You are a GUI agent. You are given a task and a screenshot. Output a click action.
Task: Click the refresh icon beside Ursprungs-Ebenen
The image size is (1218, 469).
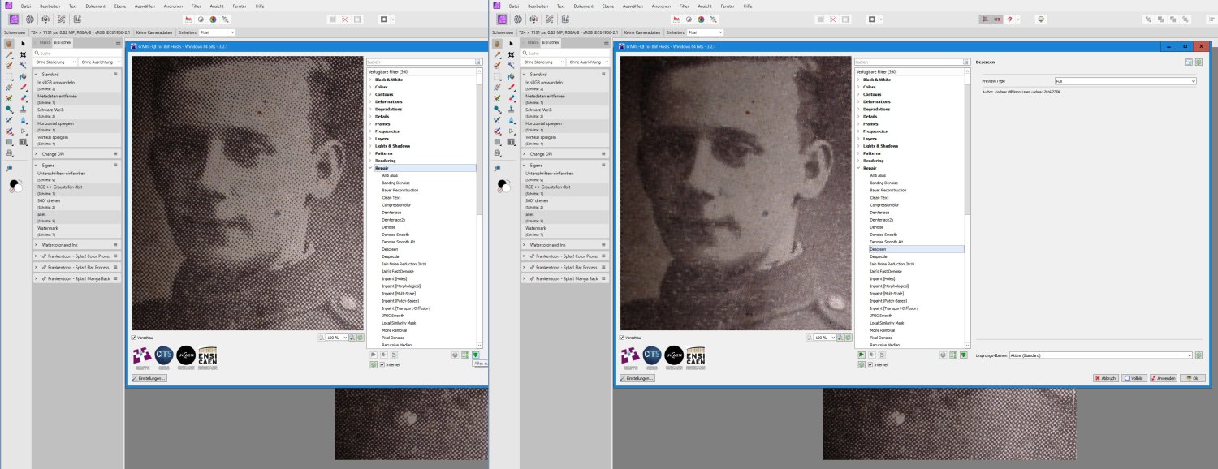[x=1199, y=355]
